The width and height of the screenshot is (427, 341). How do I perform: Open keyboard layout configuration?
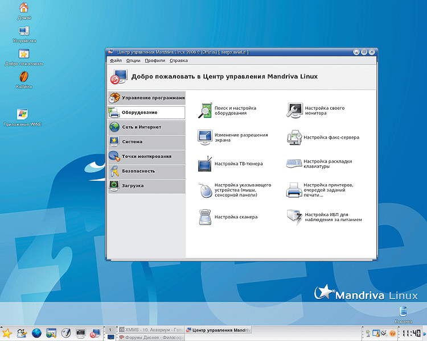pos(319,164)
